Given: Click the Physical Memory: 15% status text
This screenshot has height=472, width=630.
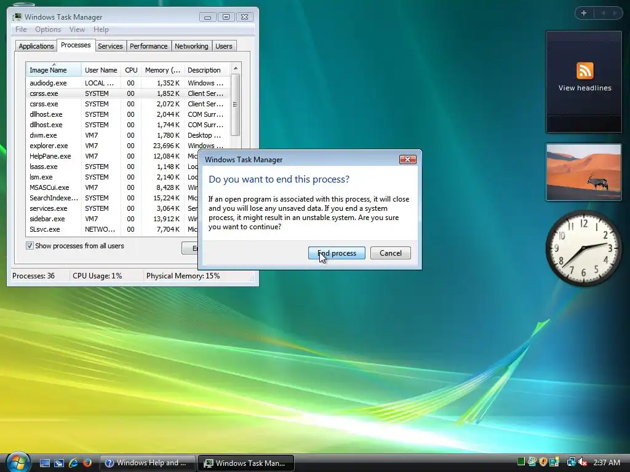Looking at the screenshot, I should tap(183, 276).
